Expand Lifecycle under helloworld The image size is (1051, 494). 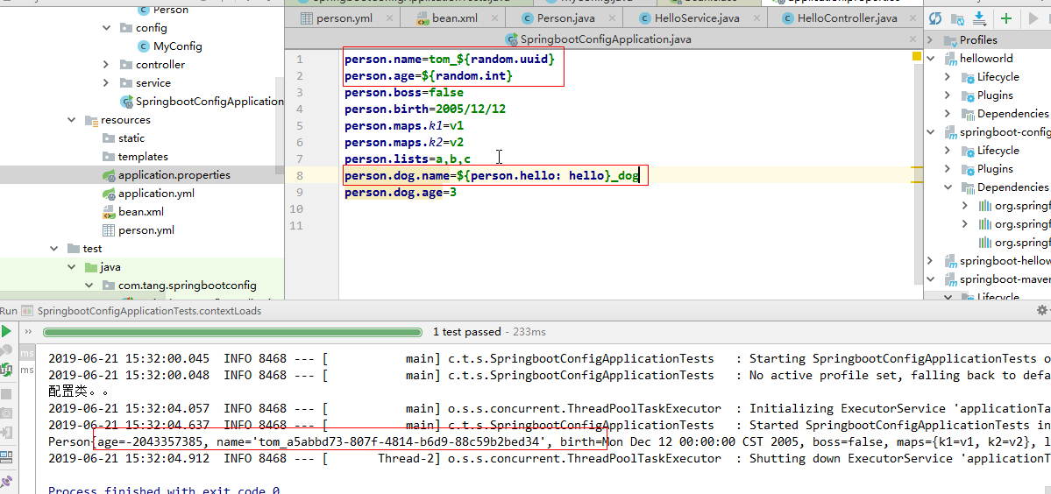tap(947, 77)
